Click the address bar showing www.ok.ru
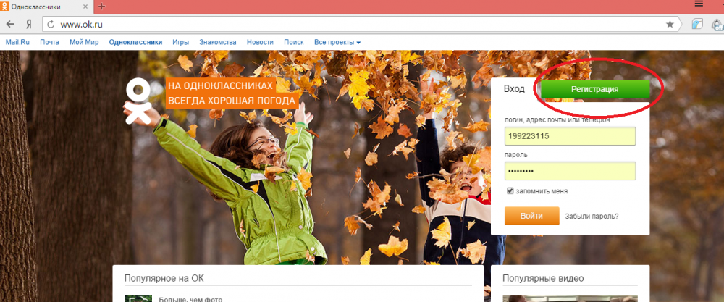The width and height of the screenshot is (724, 302). click(x=361, y=25)
